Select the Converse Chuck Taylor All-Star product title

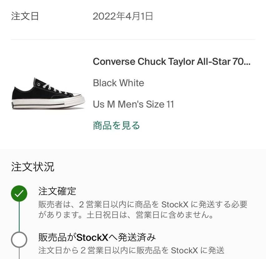point(171,61)
